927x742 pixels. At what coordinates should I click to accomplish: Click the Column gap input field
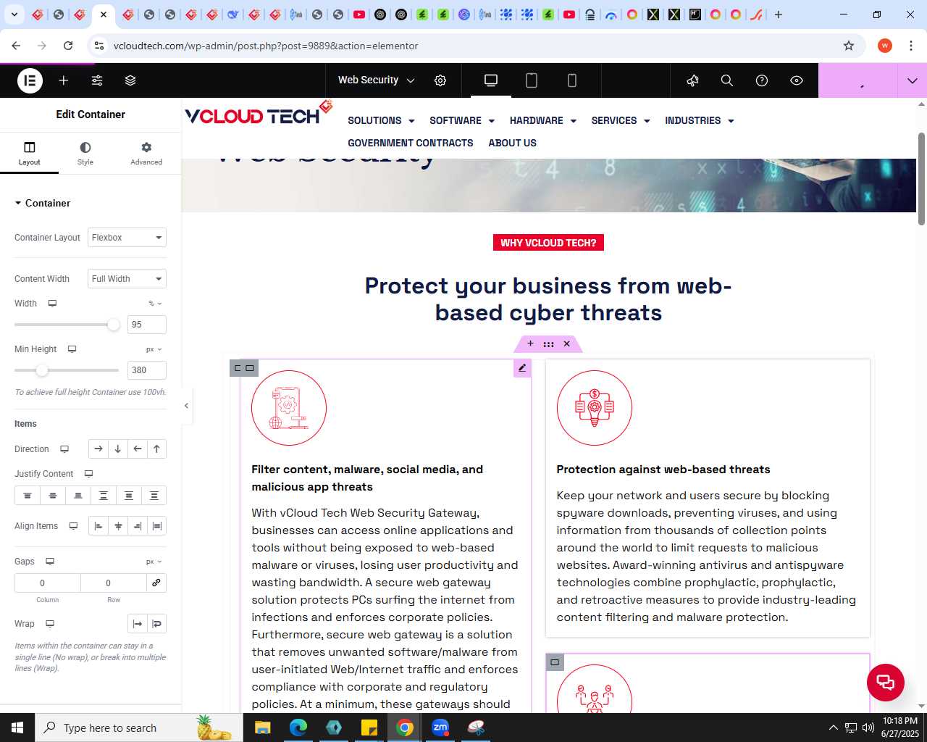[48, 583]
